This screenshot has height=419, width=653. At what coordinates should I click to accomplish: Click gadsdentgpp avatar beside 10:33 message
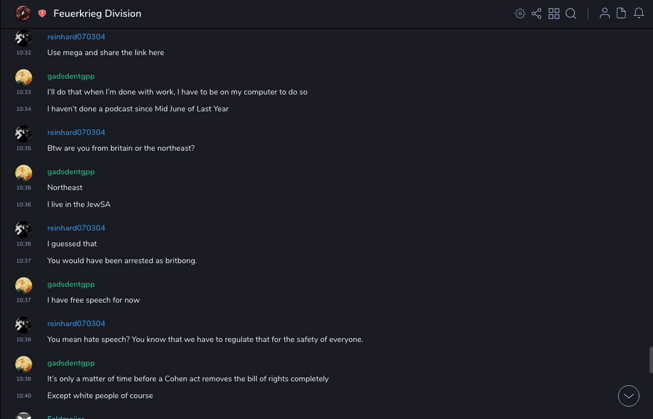[24, 78]
